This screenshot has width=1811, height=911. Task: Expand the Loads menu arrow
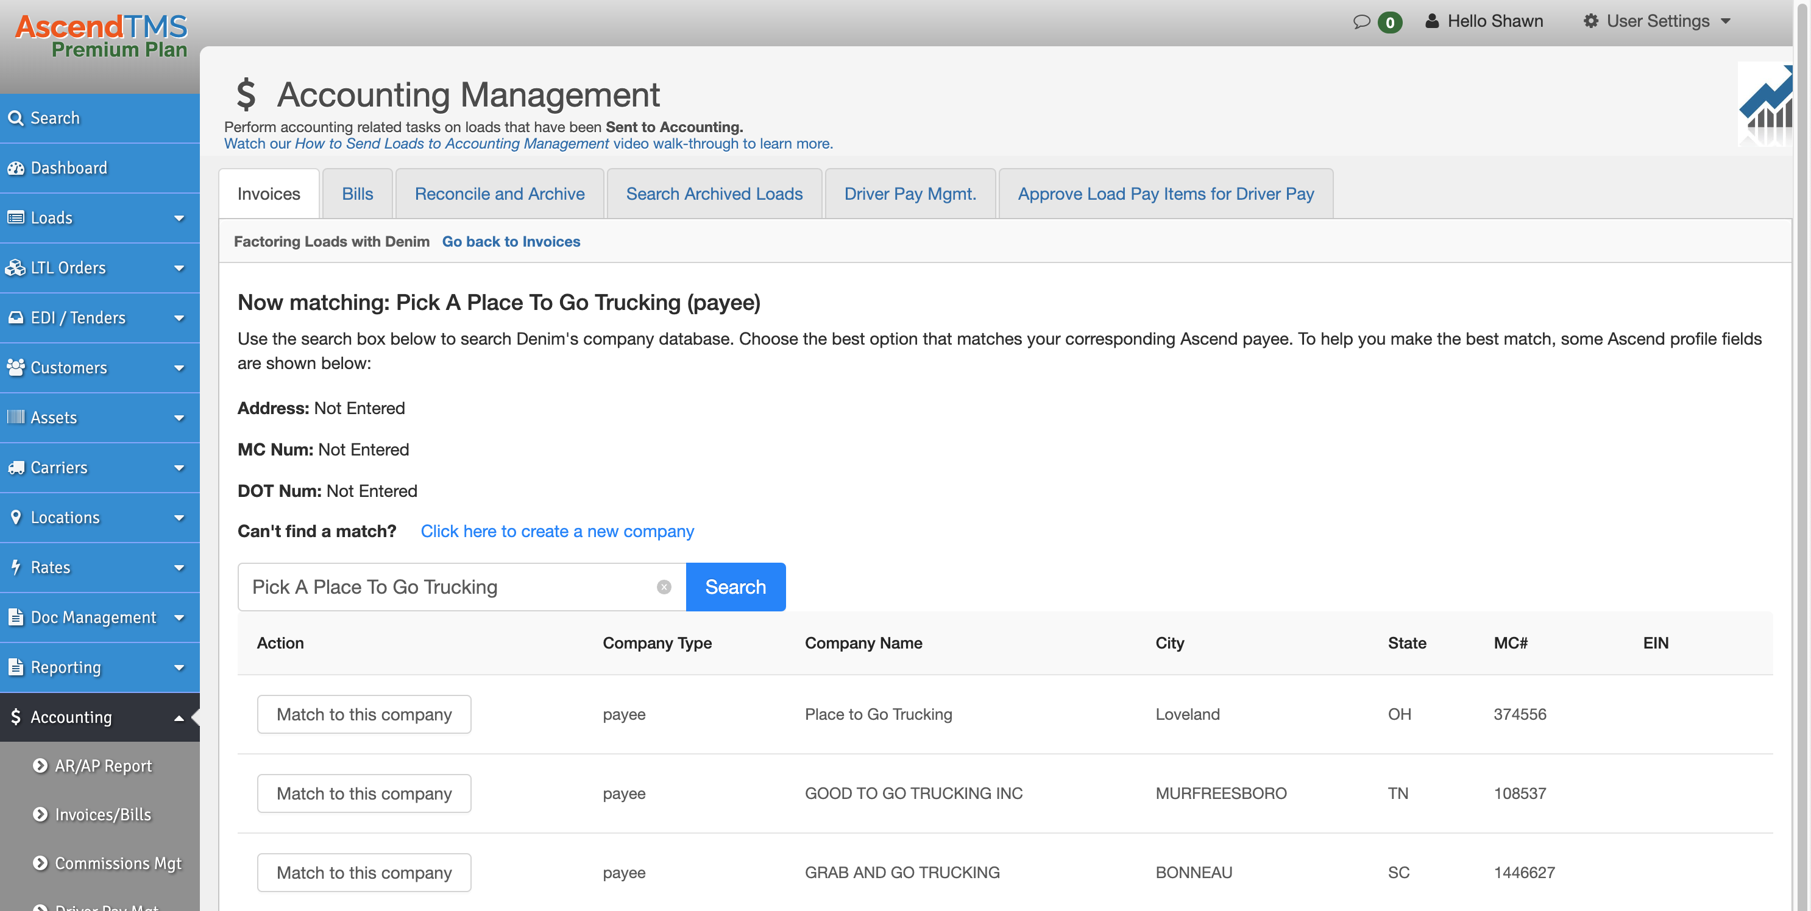pyautogui.click(x=179, y=218)
